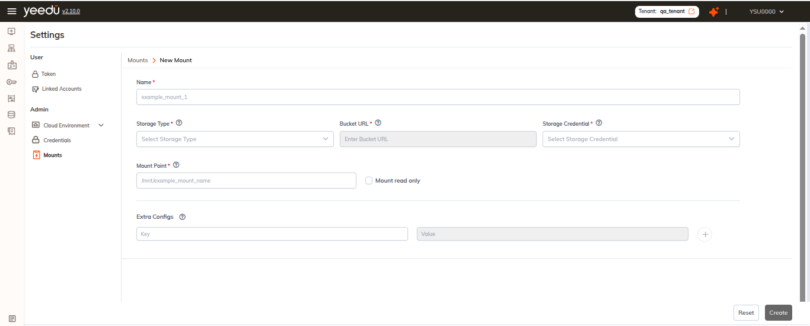Click the orange Mounts icon

tap(36, 155)
